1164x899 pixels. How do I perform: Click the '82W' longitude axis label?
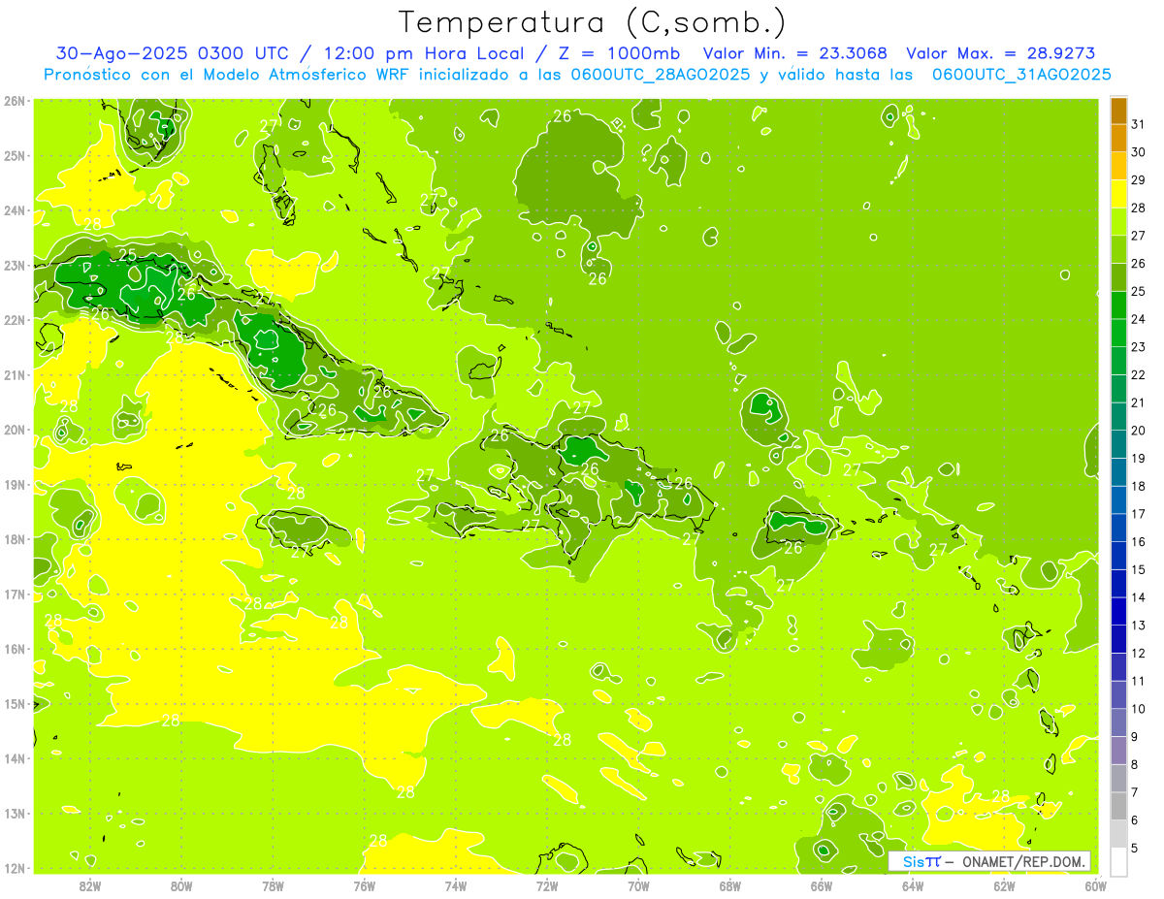(90, 885)
